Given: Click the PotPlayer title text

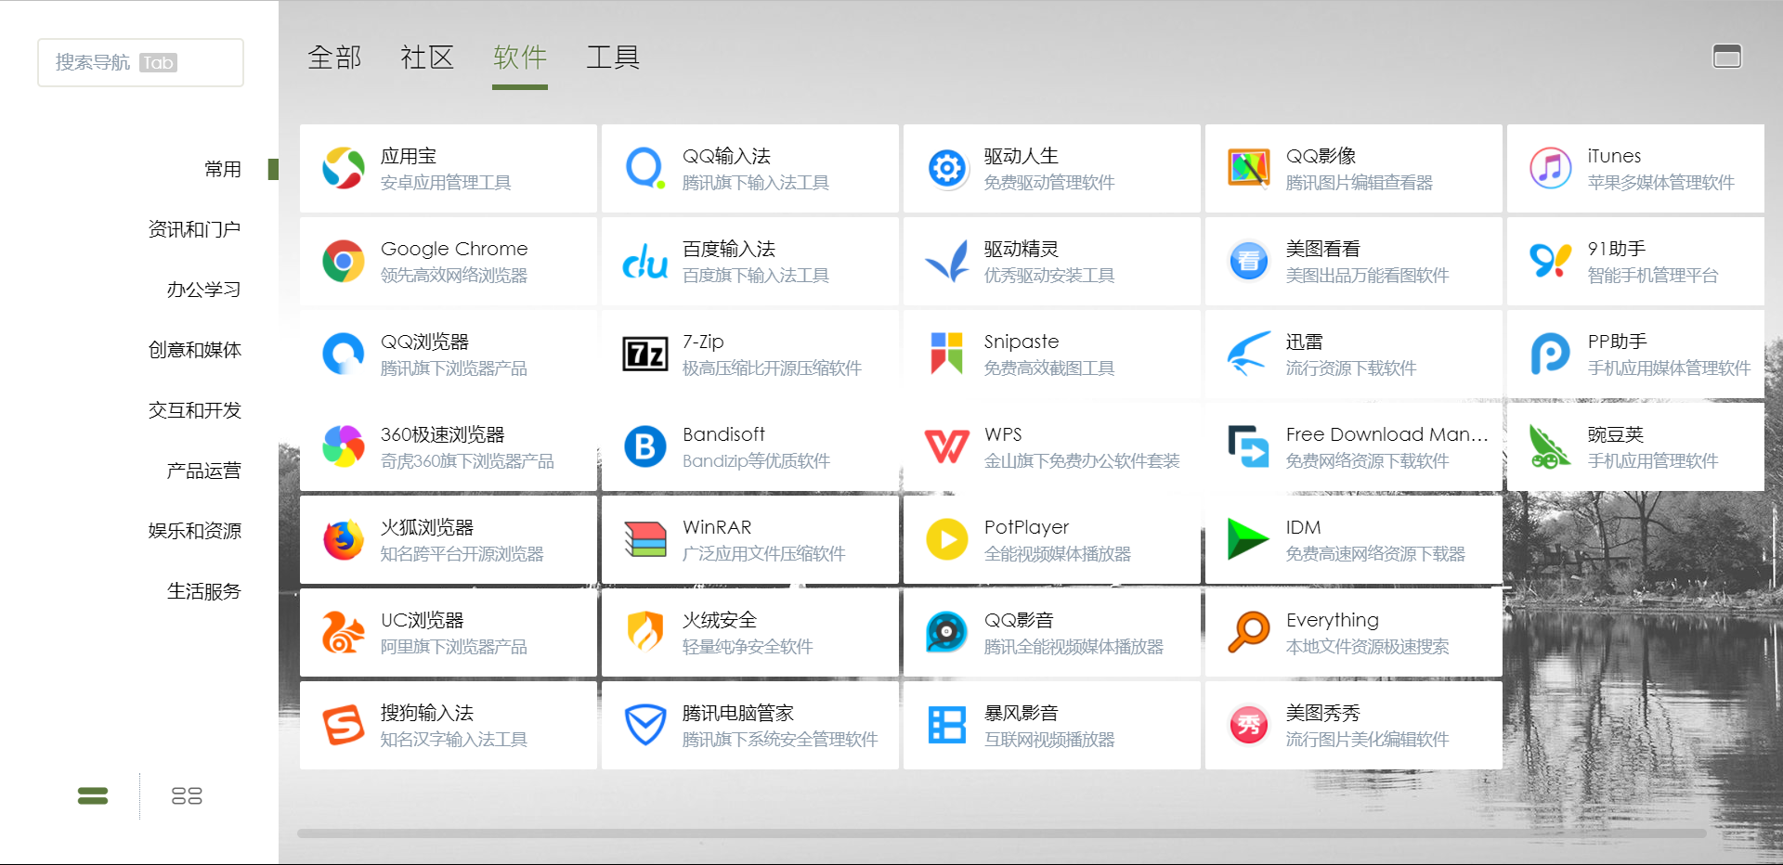Looking at the screenshot, I should tap(1026, 527).
